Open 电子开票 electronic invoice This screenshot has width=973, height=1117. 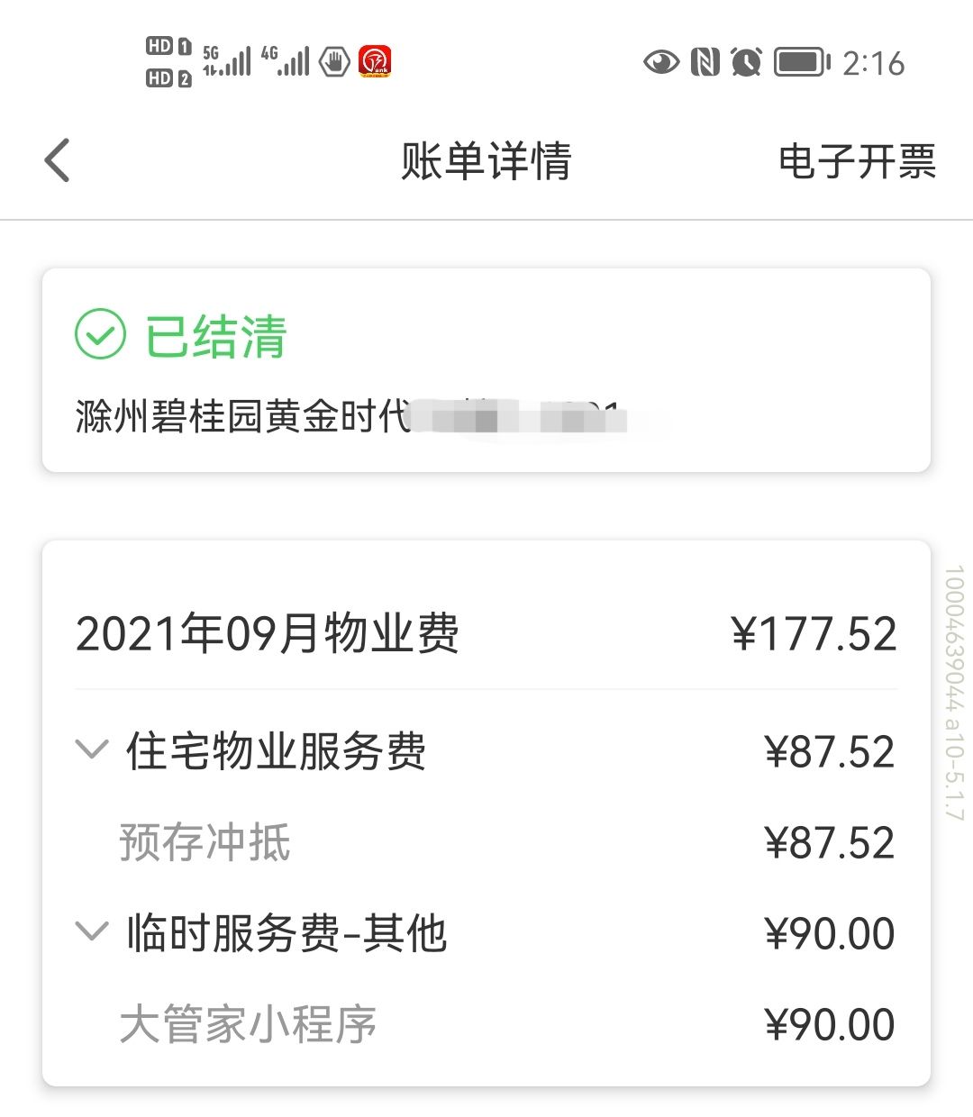click(857, 162)
